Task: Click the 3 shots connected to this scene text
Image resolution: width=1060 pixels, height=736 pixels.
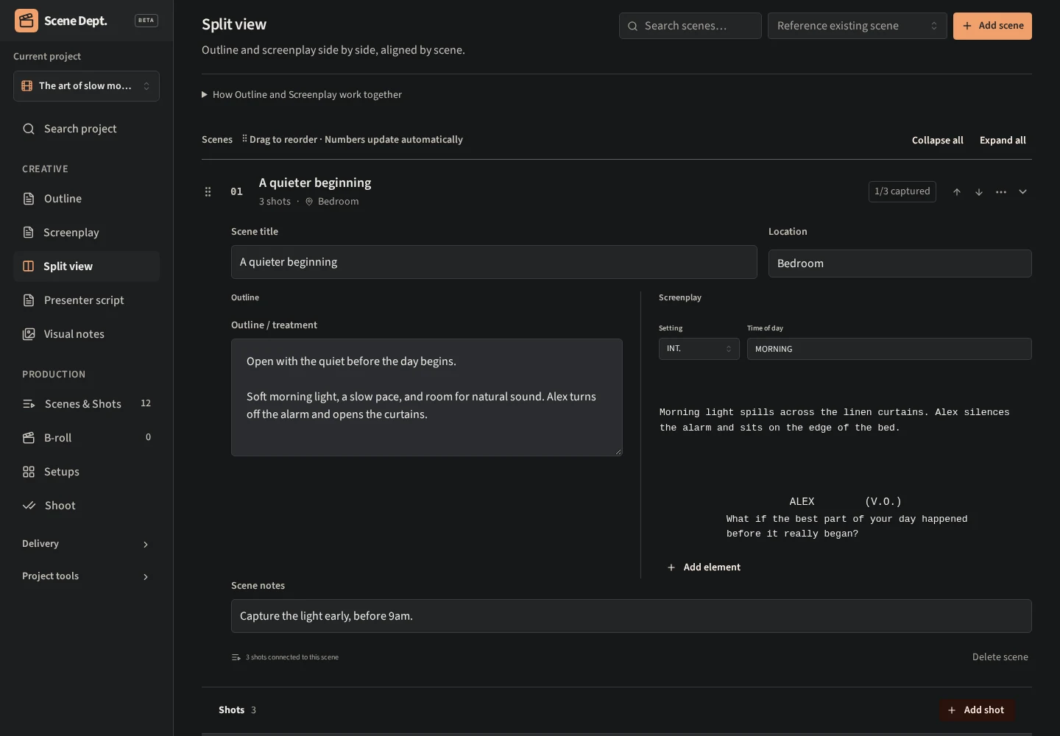Action: [x=291, y=657]
